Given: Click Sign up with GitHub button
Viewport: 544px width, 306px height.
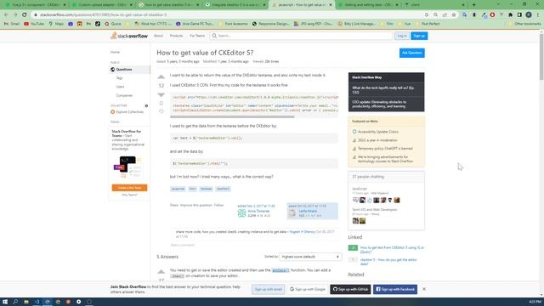Looking at the screenshot, I should (350, 289).
